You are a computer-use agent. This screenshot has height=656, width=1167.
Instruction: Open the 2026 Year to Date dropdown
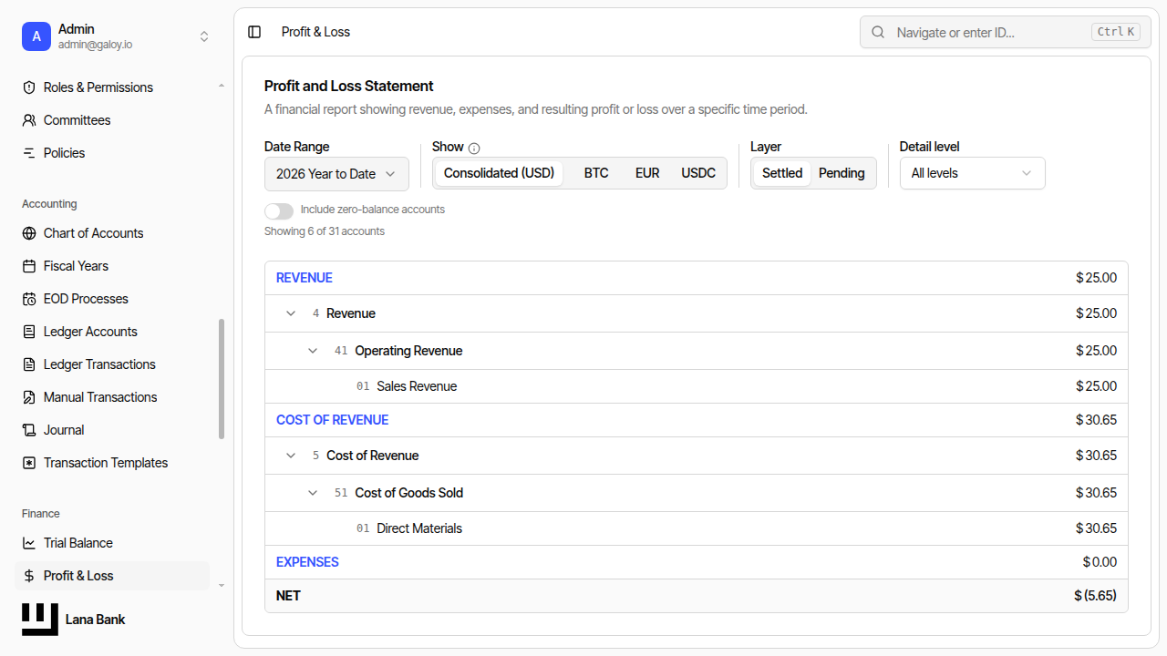coord(336,174)
